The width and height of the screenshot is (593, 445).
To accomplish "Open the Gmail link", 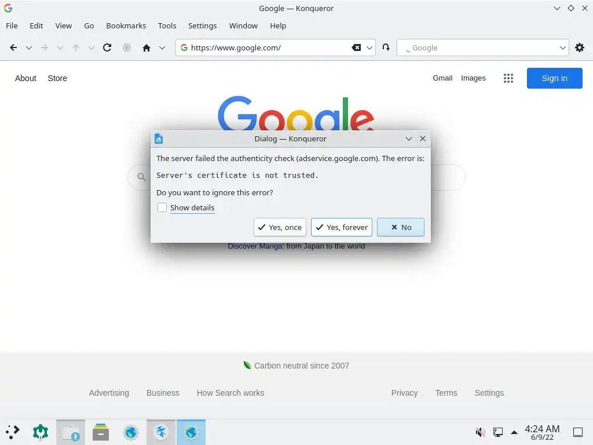I will click(x=442, y=78).
